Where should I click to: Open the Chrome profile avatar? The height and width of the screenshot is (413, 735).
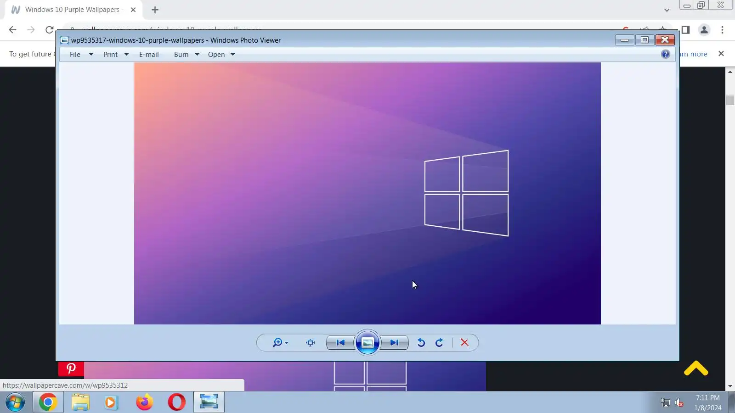704,30
